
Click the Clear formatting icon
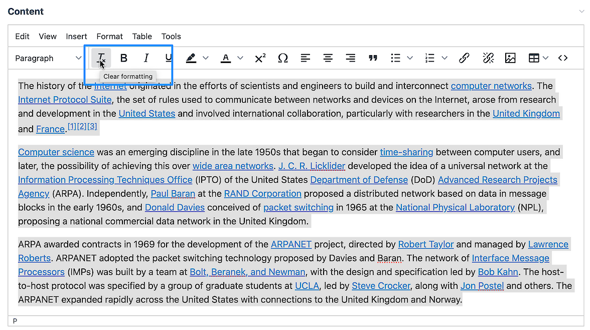101,59
